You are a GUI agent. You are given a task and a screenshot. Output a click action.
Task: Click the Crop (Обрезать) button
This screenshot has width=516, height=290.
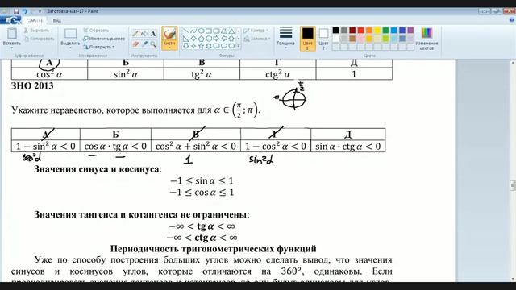(96, 31)
